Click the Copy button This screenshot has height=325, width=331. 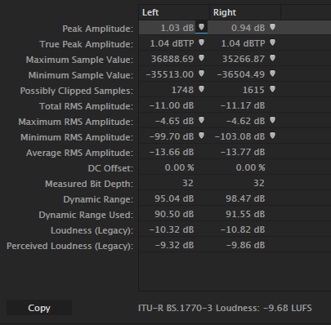point(39,308)
